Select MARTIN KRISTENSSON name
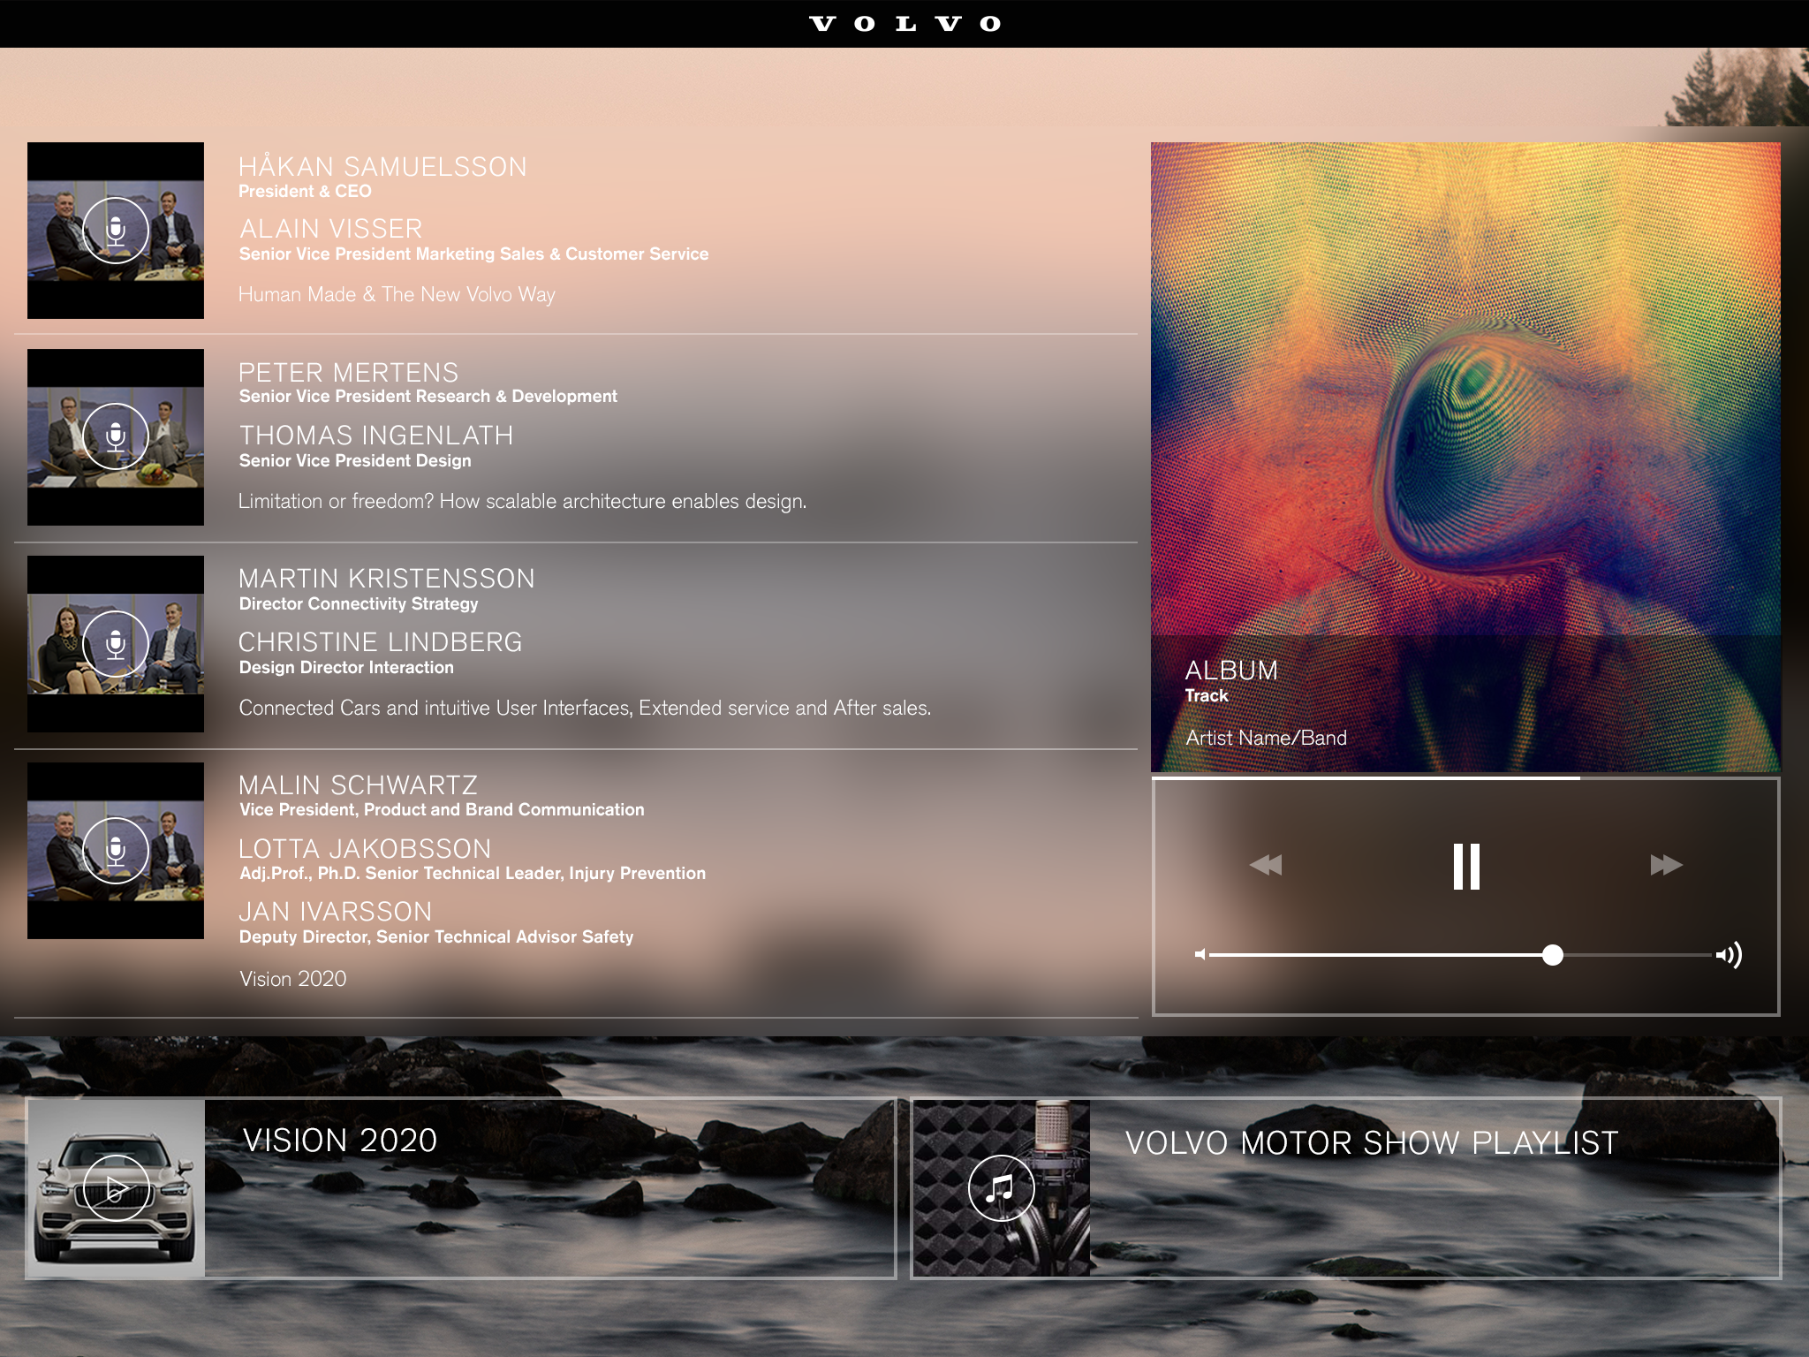Screen dimensions: 1809x1357 point(387,579)
